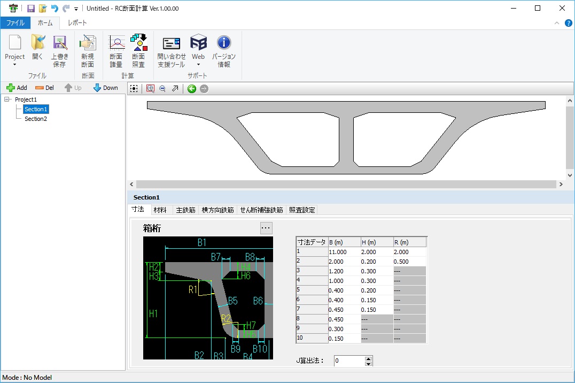Add a new section with Add
The image size is (575, 383).
(x=17, y=88)
